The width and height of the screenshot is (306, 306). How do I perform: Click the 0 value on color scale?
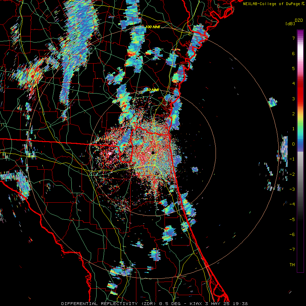coord(293,144)
